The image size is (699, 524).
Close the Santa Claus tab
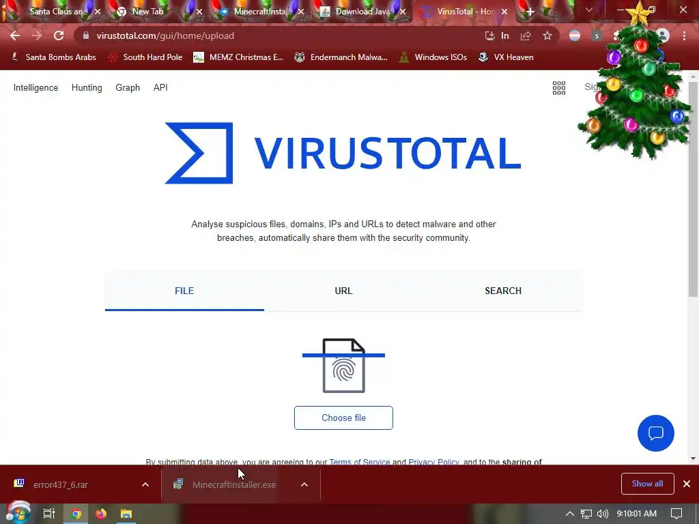point(98,12)
